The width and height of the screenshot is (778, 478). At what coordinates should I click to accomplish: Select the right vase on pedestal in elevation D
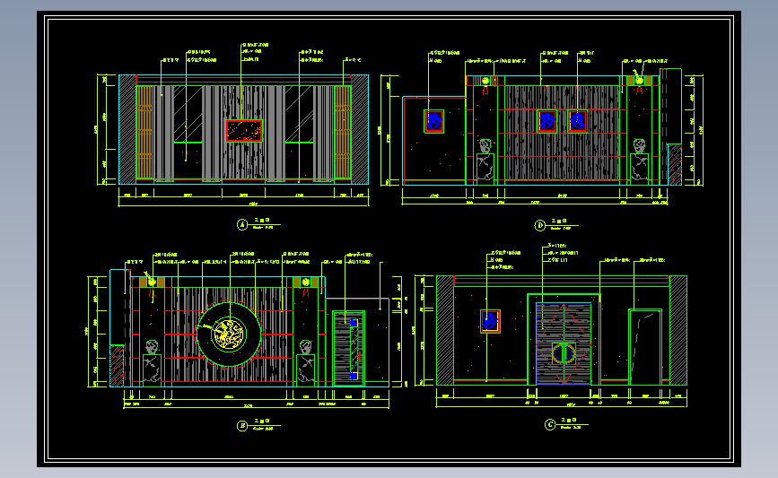point(639,161)
